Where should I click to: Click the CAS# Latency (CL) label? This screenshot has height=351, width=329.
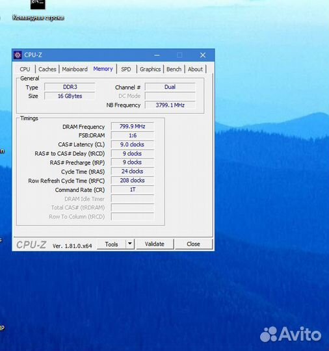(x=81, y=144)
